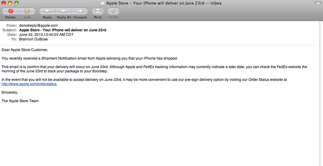This screenshot has height=166, width=323.
Task: Delete this email with the Delete icon
Action: point(11,11)
